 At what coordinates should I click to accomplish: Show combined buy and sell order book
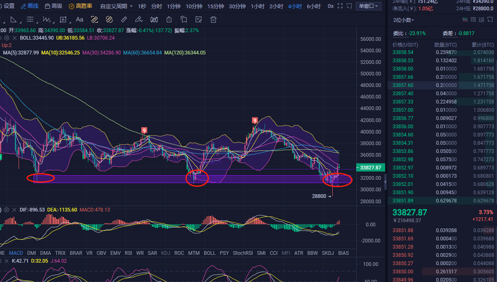465,20
